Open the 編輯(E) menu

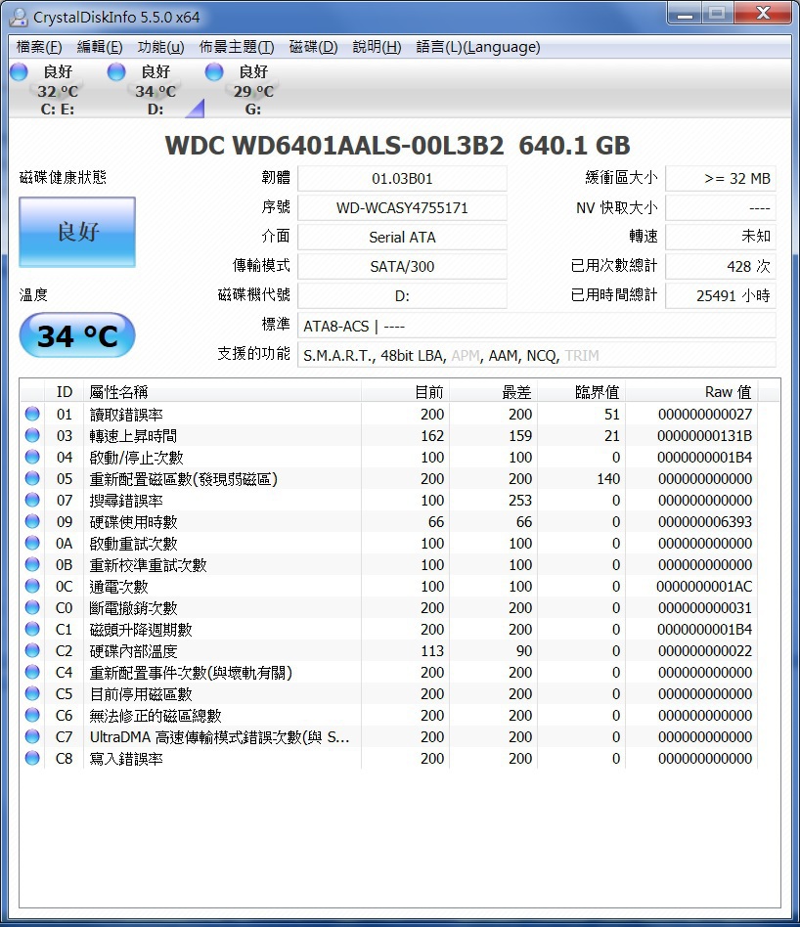[x=100, y=47]
